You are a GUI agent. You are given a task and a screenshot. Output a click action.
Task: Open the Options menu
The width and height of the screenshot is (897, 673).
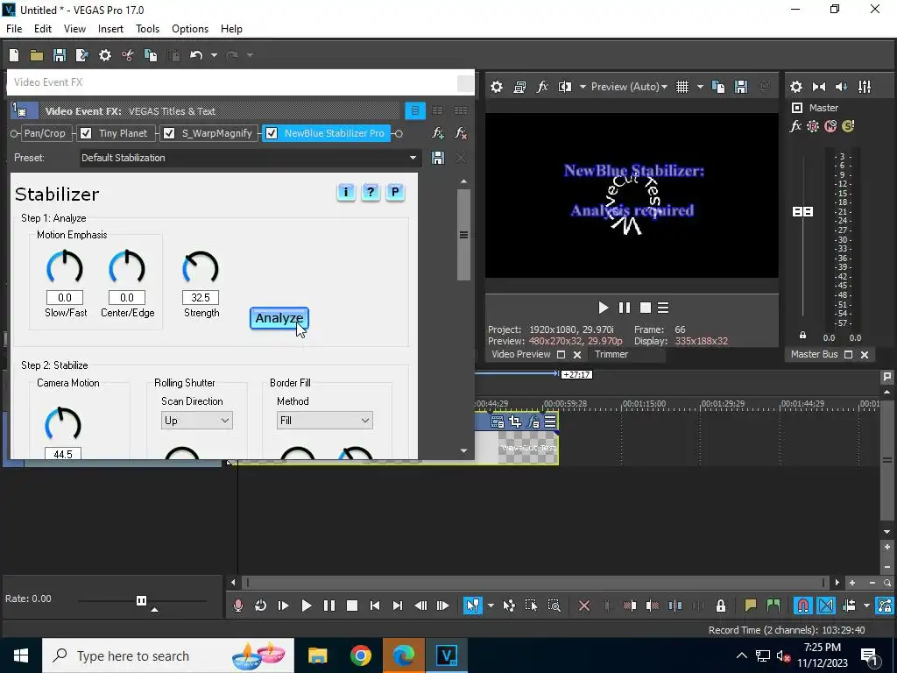pyautogui.click(x=190, y=29)
